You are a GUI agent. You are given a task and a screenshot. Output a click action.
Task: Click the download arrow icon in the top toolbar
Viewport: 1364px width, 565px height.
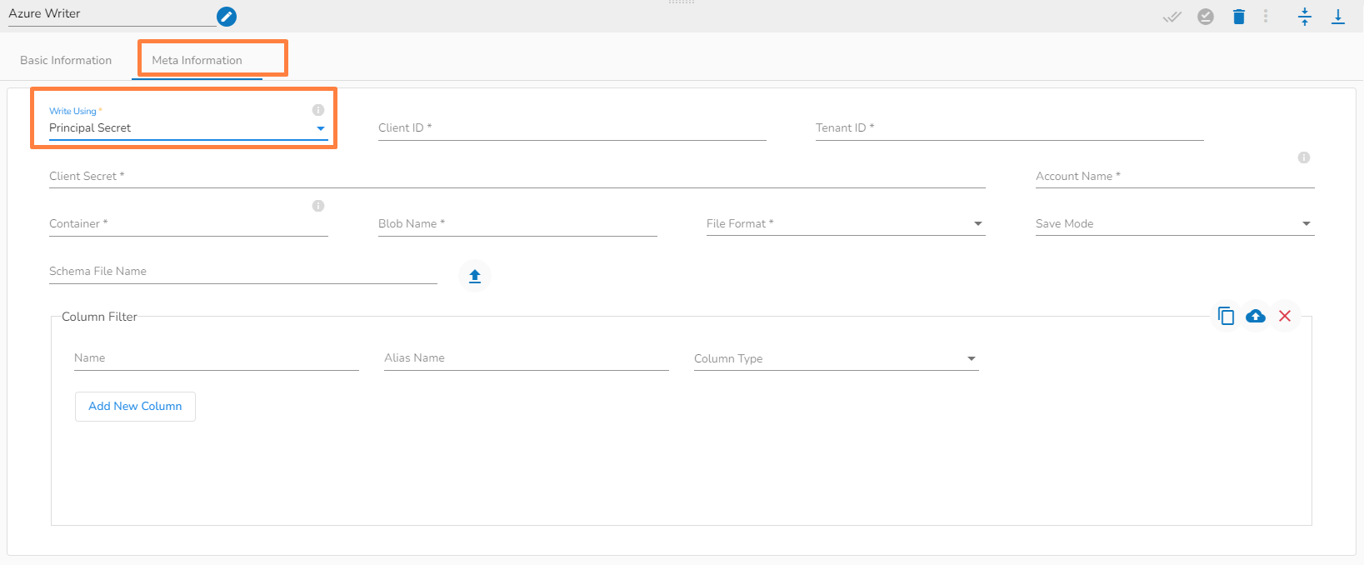1338,17
